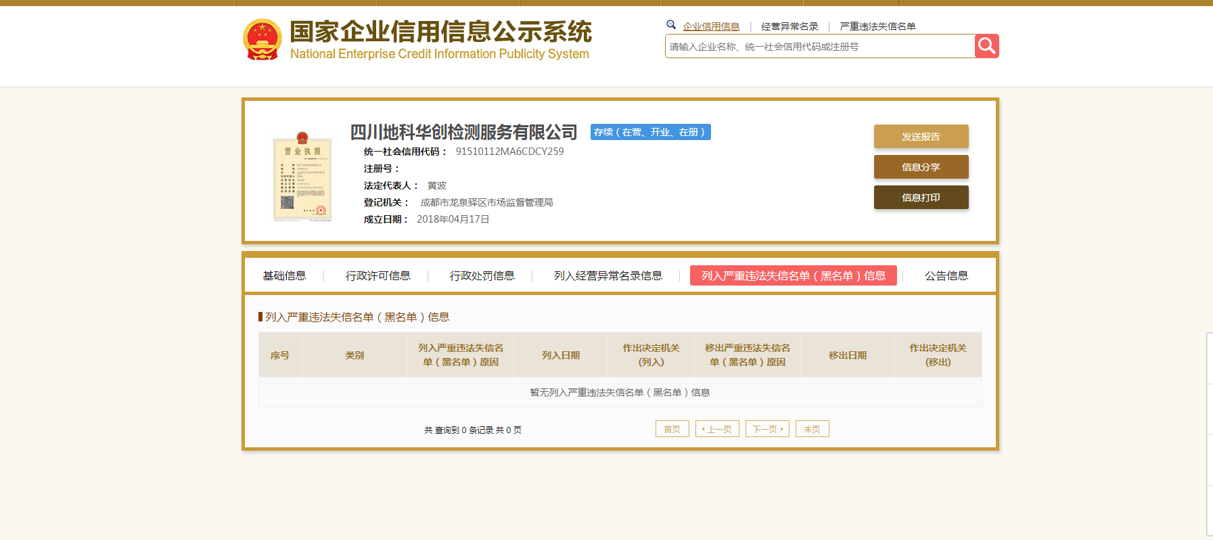Click the founding date 2018年04月17日
This screenshot has width=1213, height=540.
pyautogui.click(x=453, y=219)
